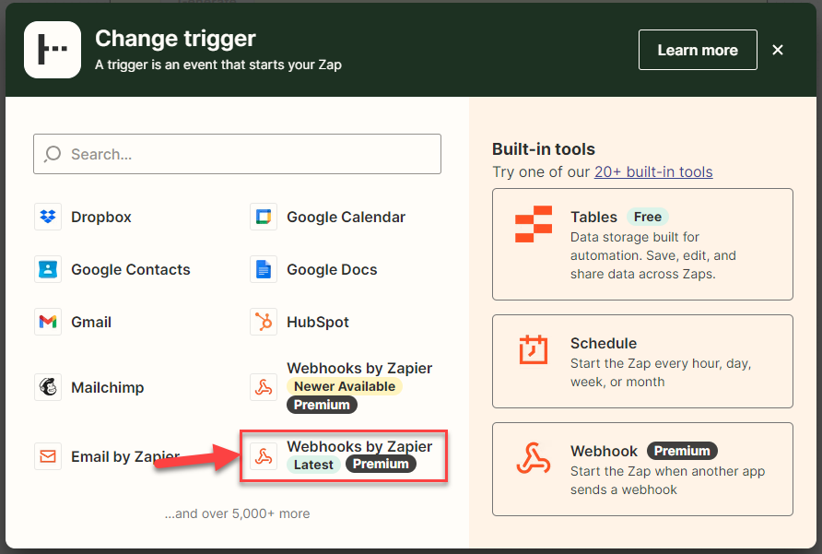The height and width of the screenshot is (554, 822).
Task: Click the Webhook built-in tool icon
Action: (x=534, y=458)
